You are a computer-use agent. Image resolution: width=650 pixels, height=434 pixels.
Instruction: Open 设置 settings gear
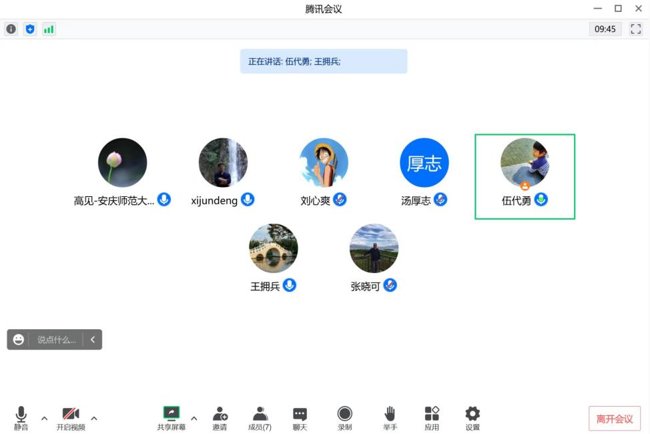[472, 414]
